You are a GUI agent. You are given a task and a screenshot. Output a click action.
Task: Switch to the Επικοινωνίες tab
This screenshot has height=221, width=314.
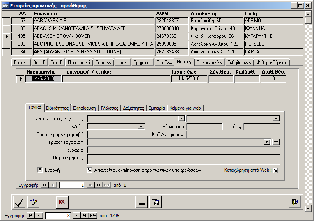(209, 62)
